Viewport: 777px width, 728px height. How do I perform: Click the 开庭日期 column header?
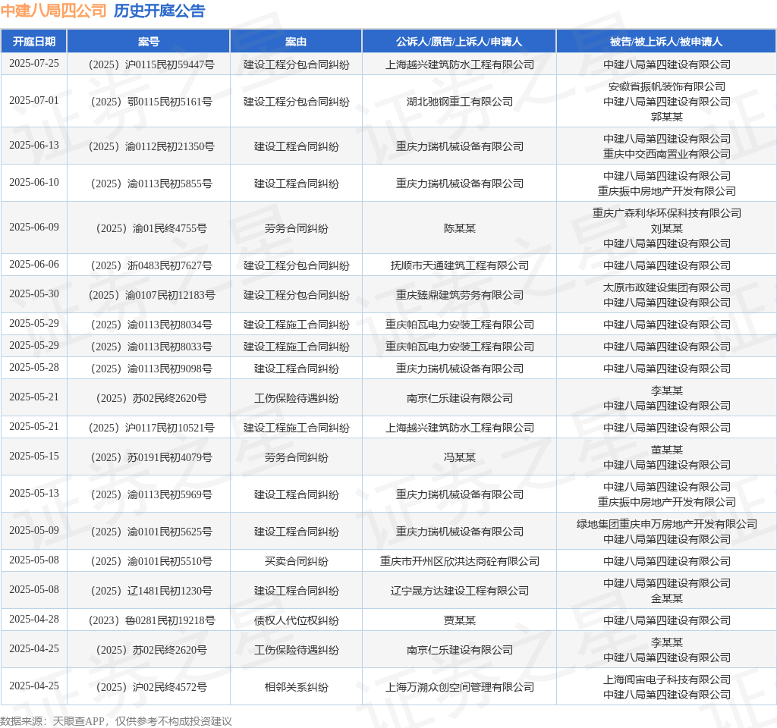[33, 42]
